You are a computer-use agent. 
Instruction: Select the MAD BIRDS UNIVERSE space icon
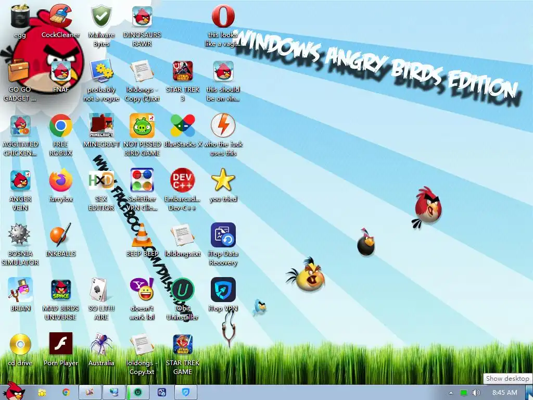[61, 290]
